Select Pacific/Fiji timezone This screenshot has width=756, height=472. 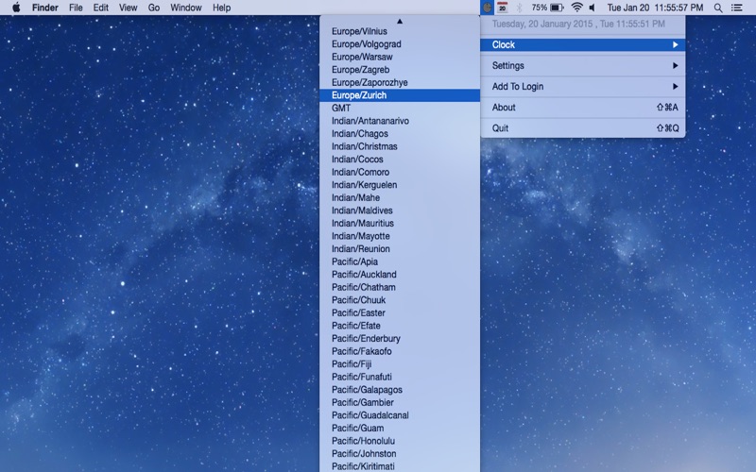[400, 364]
